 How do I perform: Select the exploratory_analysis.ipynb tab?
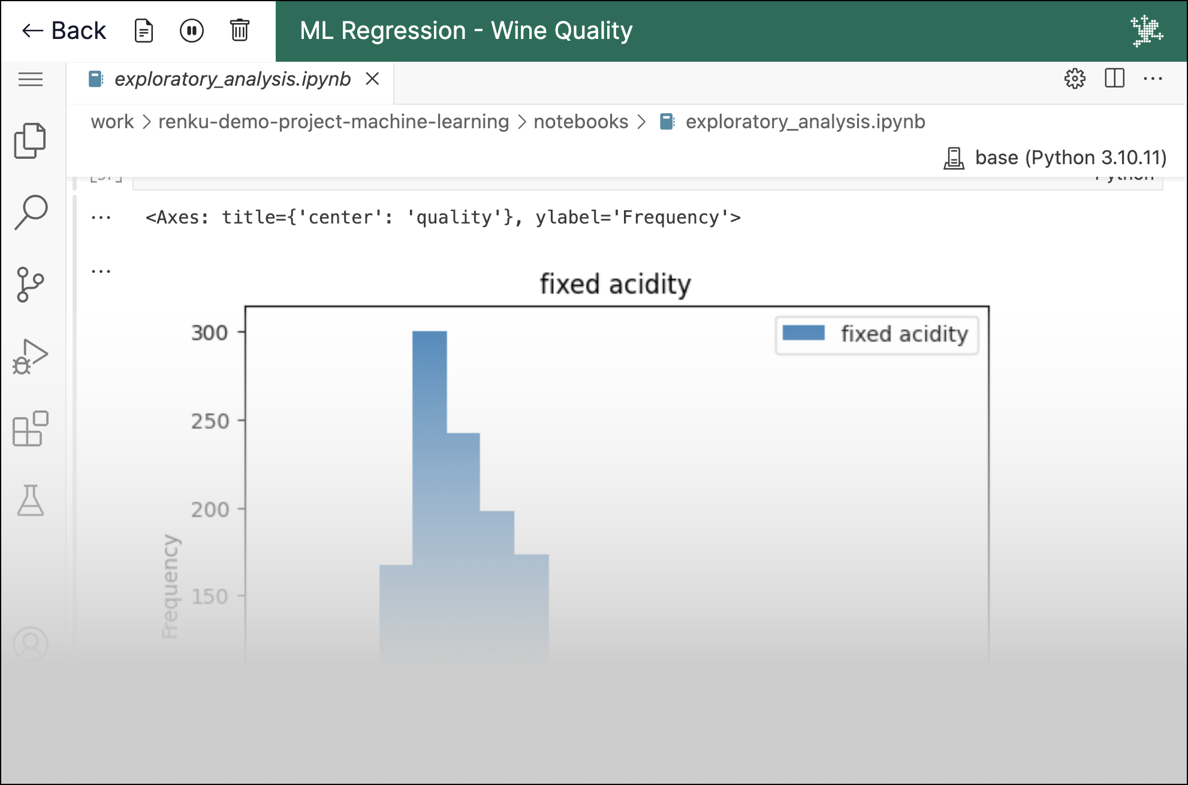click(231, 79)
